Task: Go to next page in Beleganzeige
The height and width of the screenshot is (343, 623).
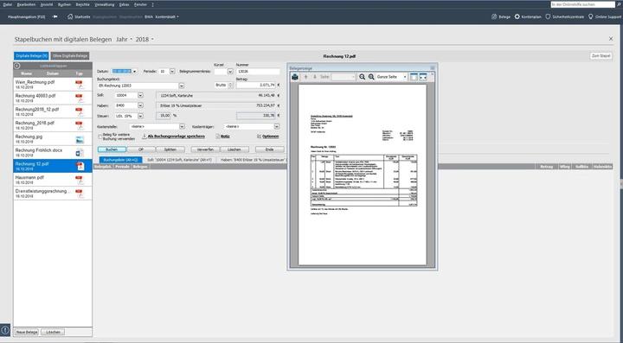Action: point(315,77)
